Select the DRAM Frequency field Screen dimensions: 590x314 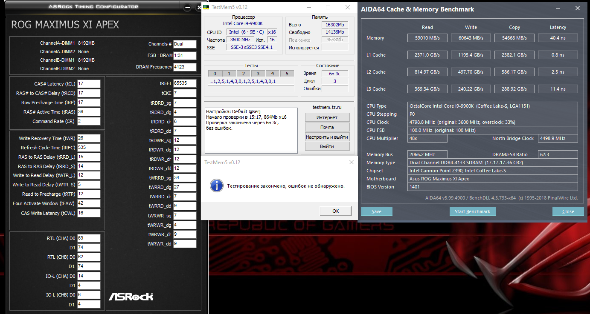click(185, 67)
